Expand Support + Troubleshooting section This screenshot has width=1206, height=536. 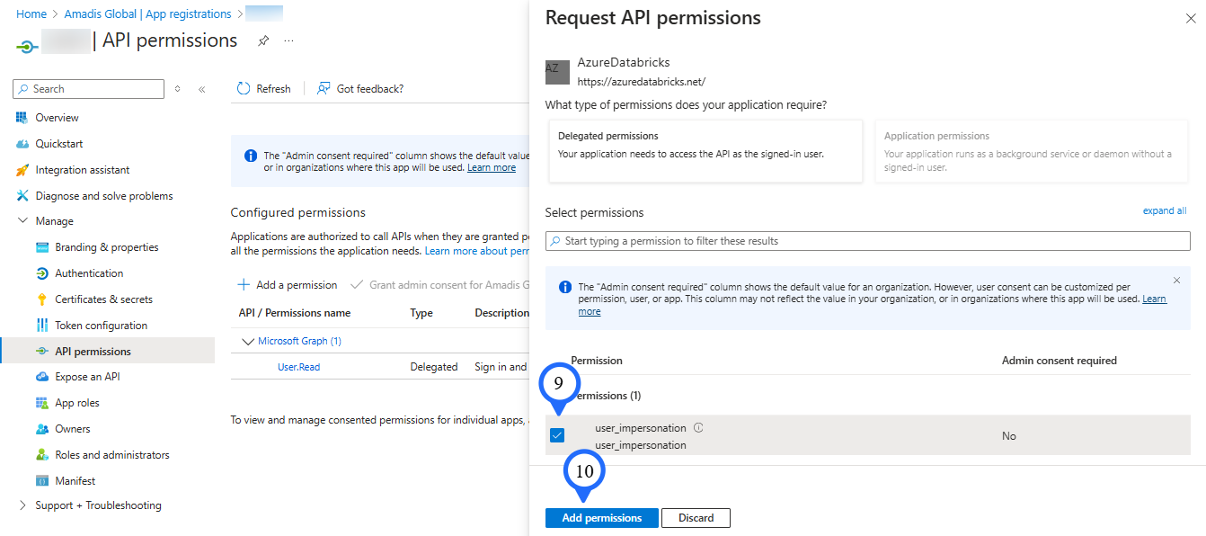tap(22, 505)
